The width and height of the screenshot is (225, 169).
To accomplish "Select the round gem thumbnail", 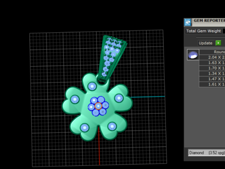I will coord(193,55).
